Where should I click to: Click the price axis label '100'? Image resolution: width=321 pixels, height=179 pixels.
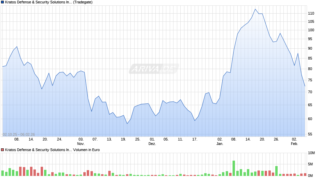(x=311, y=30)
